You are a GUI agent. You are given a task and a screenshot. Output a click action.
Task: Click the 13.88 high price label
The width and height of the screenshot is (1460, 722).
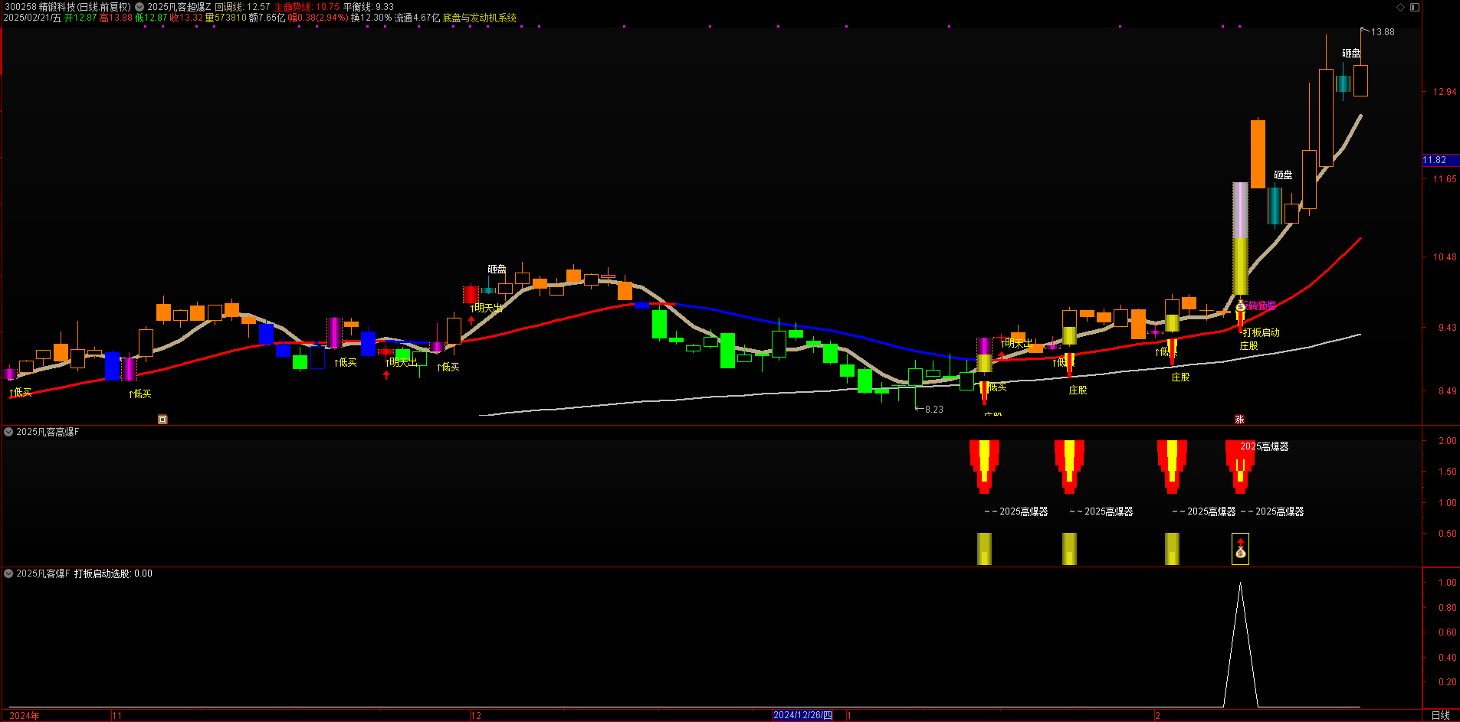[x=1383, y=32]
